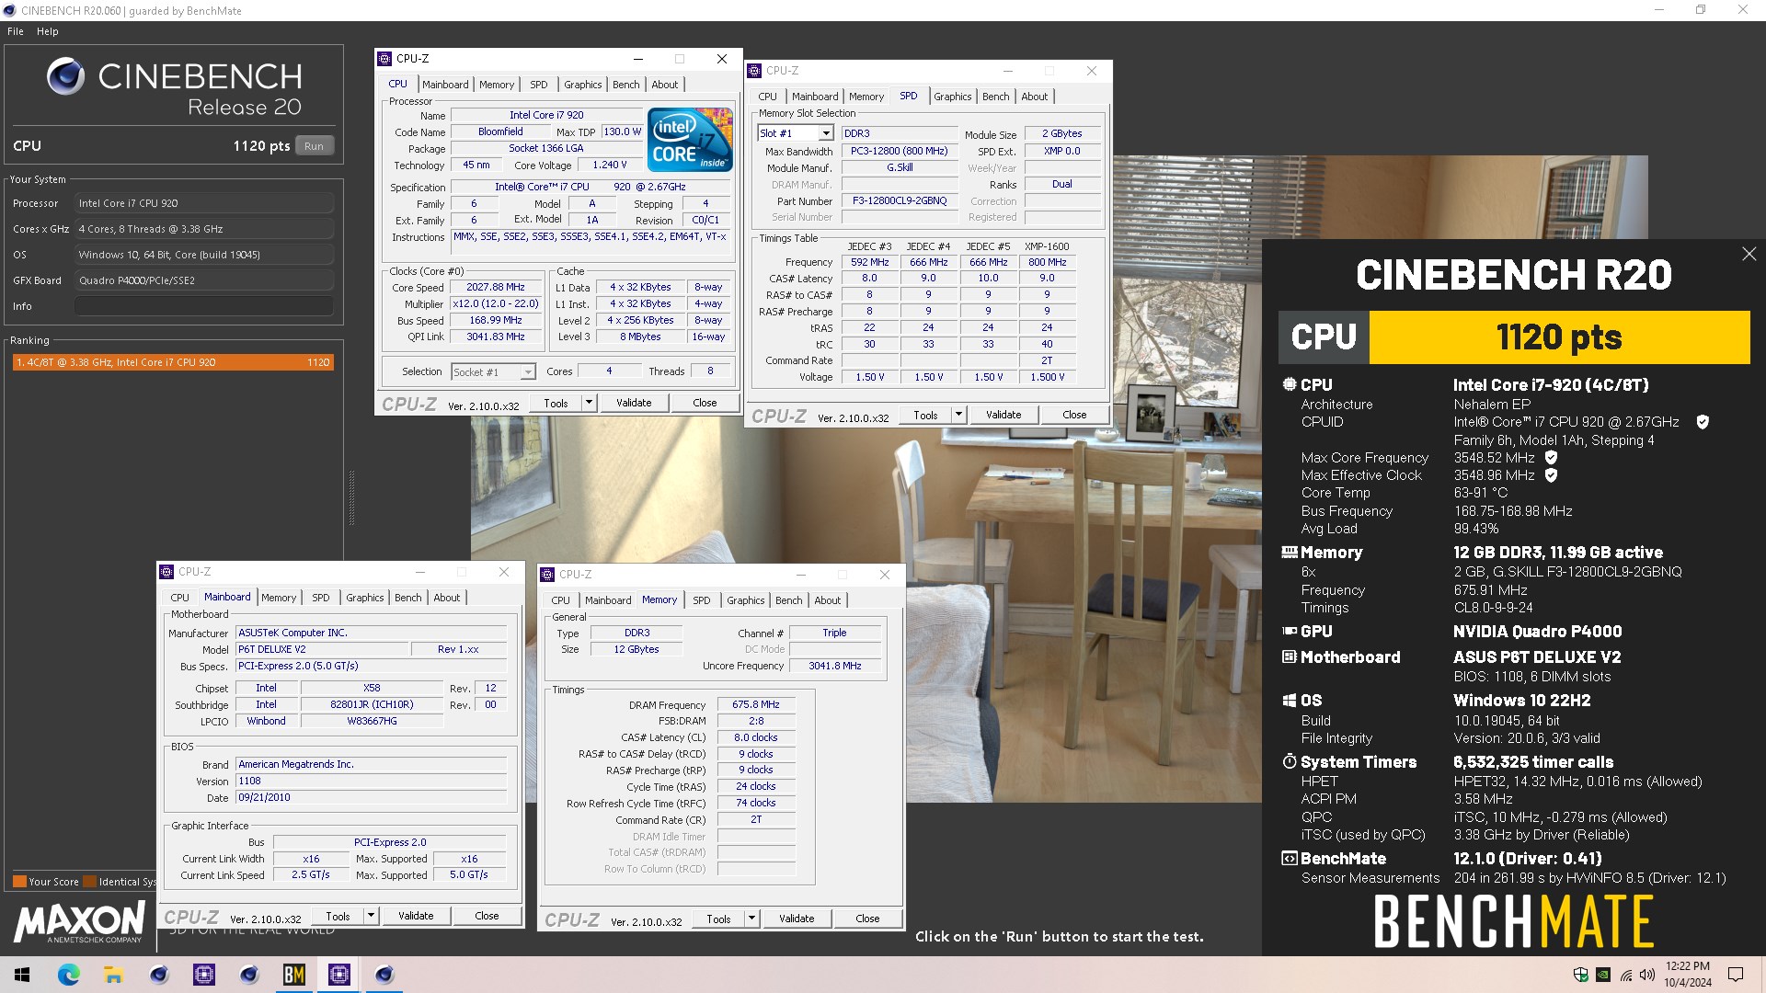
Task: Click Validate in the CPU tab window
Action: (x=634, y=403)
